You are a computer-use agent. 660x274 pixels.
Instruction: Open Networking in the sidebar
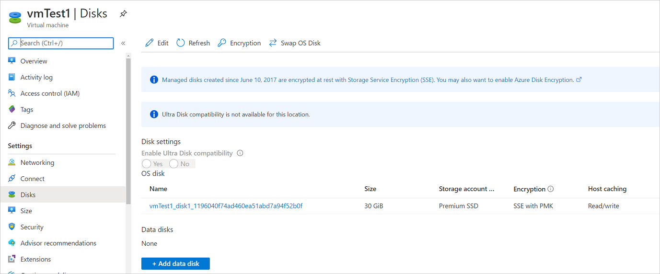tap(37, 162)
